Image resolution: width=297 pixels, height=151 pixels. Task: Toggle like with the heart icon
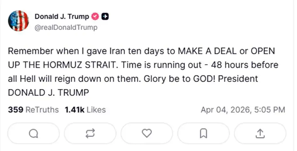pos(146,133)
